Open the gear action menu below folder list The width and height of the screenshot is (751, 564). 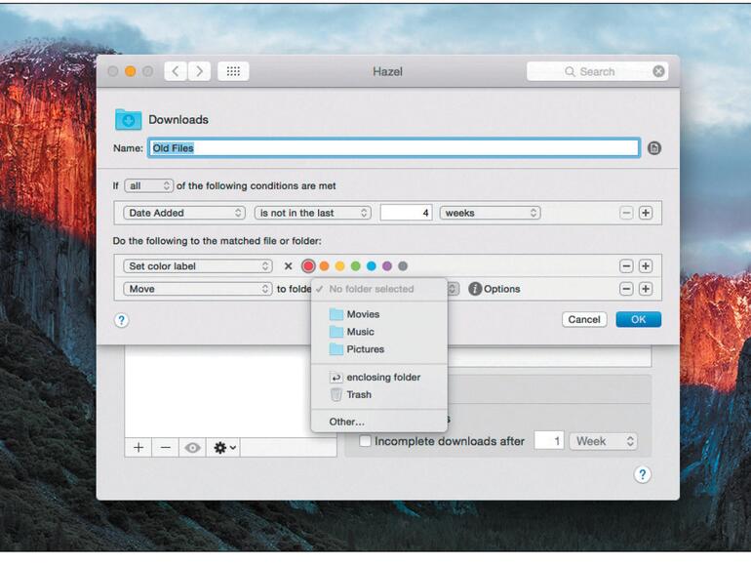tap(223, 448)
